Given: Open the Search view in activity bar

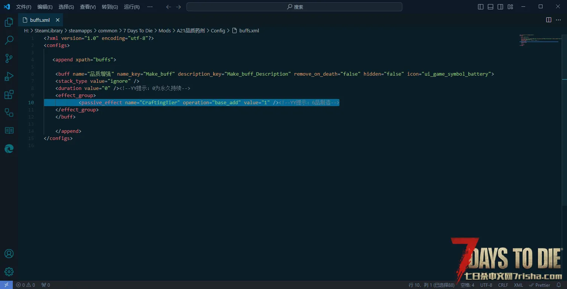Looking at the screenshot, I should pos(9,40).
